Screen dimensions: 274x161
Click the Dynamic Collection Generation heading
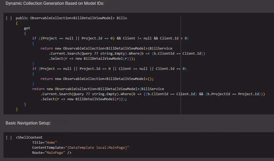click(x=55, y=3)
